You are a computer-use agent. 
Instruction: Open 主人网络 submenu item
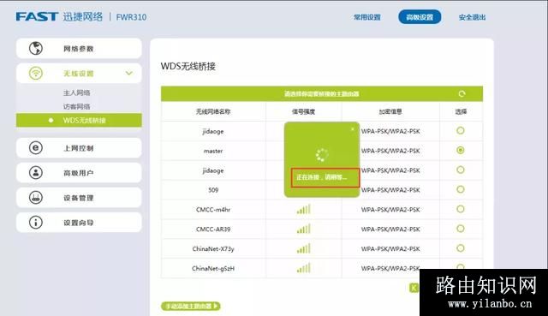[x=76, y=92]
